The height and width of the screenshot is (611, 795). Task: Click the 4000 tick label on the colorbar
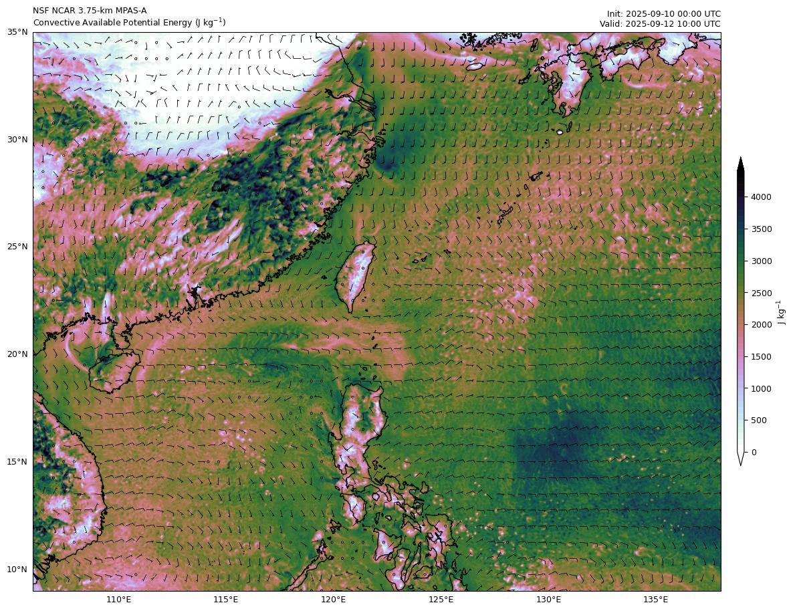pos(763,197)
